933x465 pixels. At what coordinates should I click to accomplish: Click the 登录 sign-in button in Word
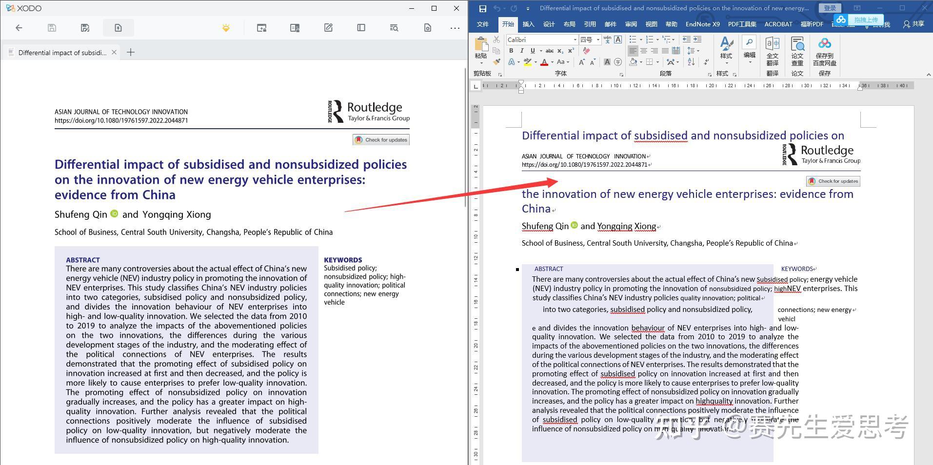(830, 8)
